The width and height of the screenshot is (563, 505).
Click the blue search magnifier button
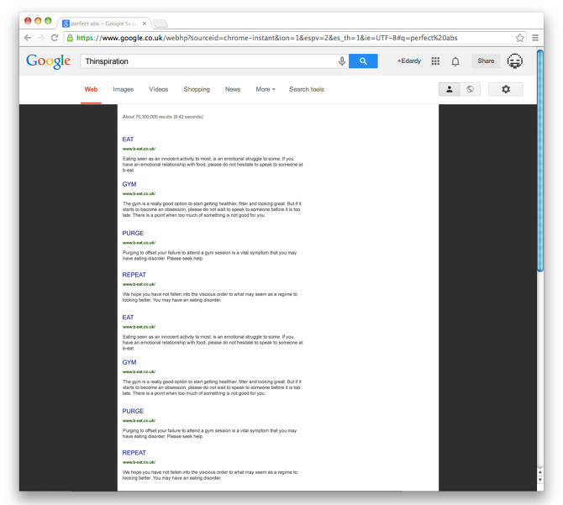tap(363, 61)
